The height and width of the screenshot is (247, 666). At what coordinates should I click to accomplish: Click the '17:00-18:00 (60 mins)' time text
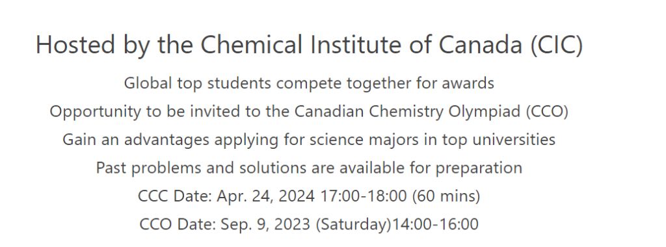tap(400, 196)
